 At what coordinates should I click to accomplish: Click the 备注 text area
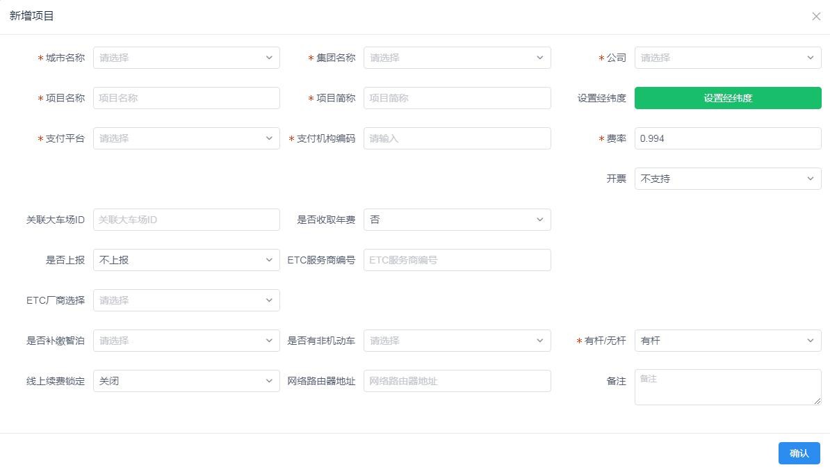pos(728,387)
